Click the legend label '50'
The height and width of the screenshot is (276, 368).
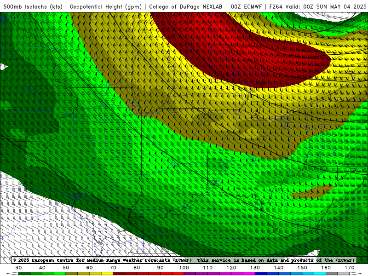pyautogui.click(x=66, y=268)
